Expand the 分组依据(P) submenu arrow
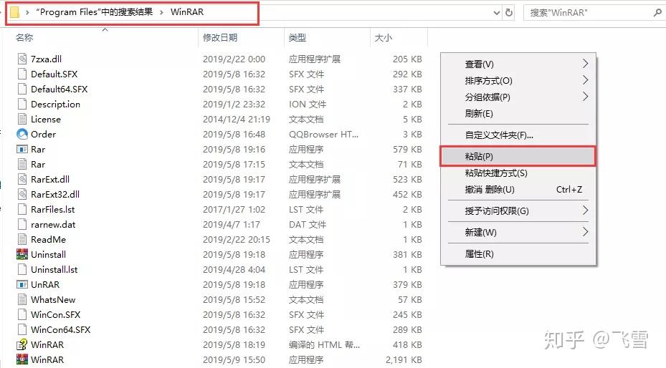This screenshot has height=368, width=666. click(585, 97)
